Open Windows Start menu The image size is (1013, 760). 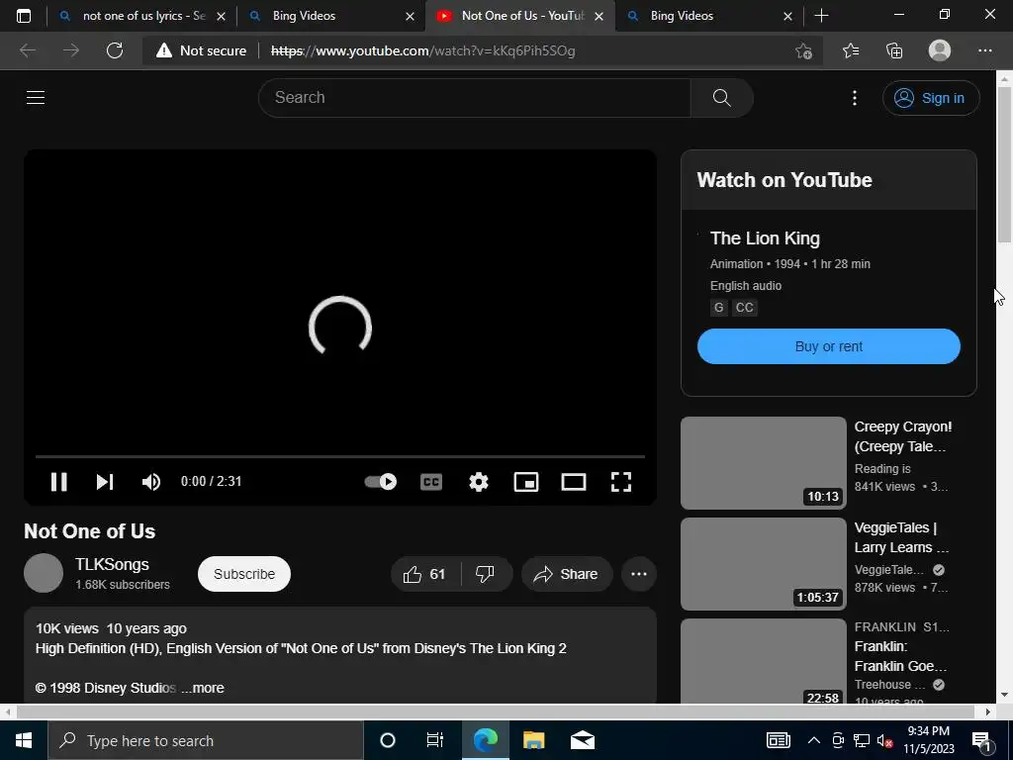24,740
